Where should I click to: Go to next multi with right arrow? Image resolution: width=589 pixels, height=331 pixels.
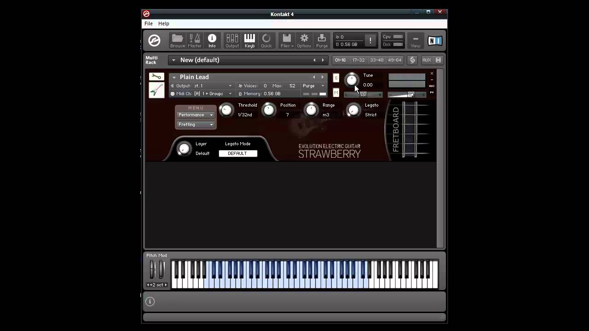pyautogui.click(x=323, y=60)
